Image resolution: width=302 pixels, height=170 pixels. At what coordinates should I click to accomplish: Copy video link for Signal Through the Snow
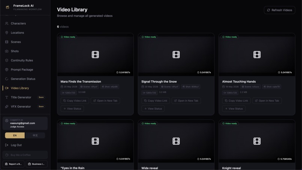[x=155, y=101]
